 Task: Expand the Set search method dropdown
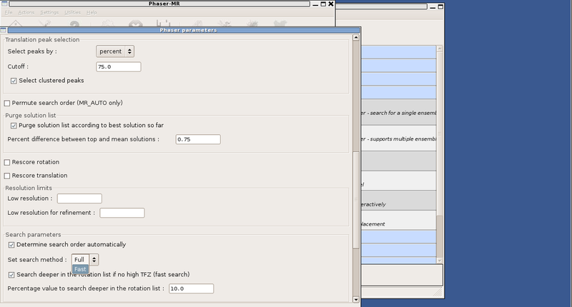point(85,260)
